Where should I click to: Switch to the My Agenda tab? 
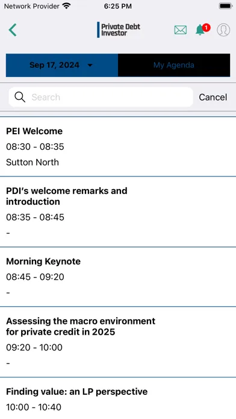click(x=174, y=65)
